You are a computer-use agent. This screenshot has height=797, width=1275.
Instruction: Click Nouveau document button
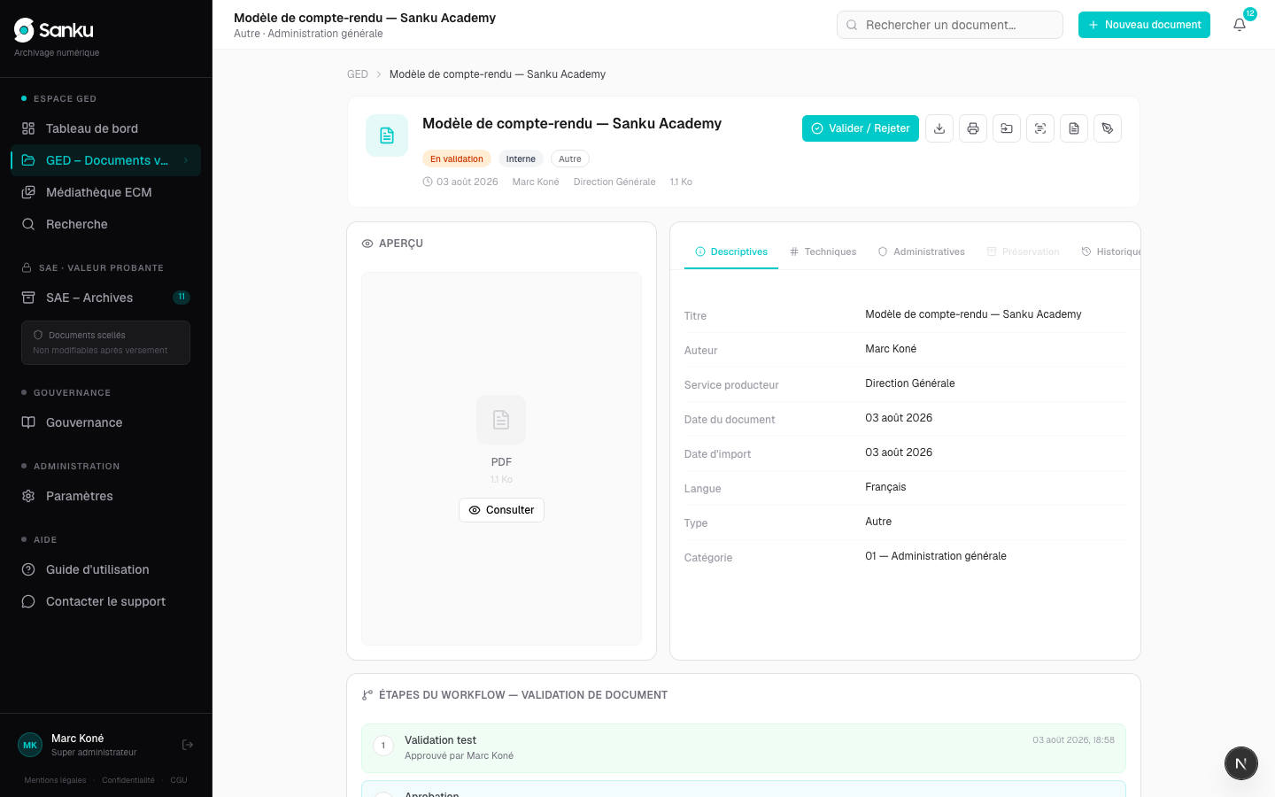[x=1144, y=25]
